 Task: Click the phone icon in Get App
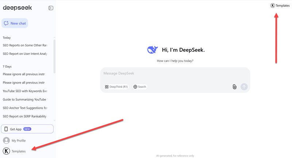(6, 129)
